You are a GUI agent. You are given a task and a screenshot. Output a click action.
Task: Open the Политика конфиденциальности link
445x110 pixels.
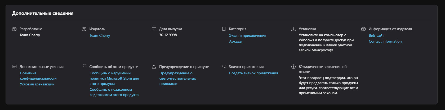point(38,76)
